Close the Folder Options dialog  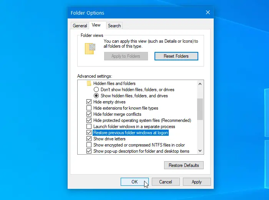click(208, 13)
